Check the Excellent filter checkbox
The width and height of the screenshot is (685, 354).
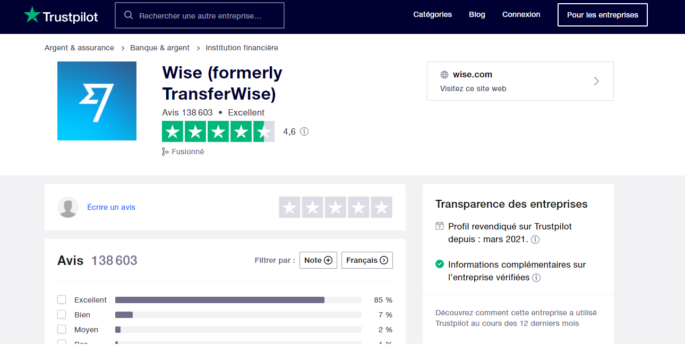click(62, 300)
